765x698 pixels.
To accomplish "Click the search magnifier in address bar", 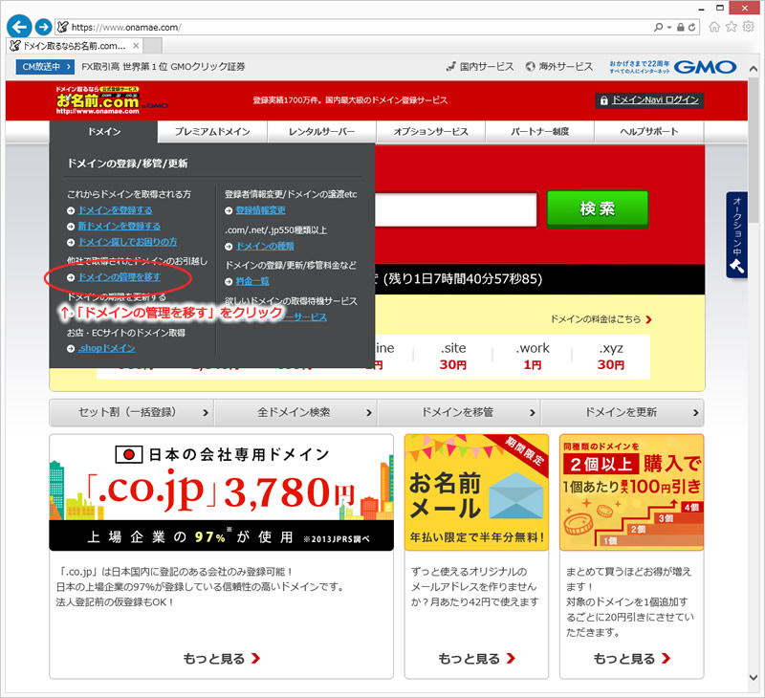I will 658,28.
